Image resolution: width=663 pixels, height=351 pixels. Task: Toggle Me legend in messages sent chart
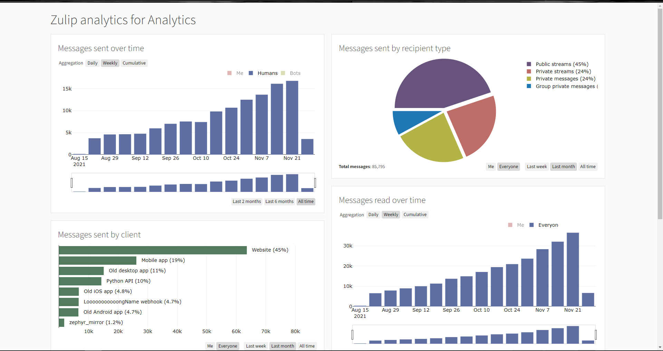[235, 73]
